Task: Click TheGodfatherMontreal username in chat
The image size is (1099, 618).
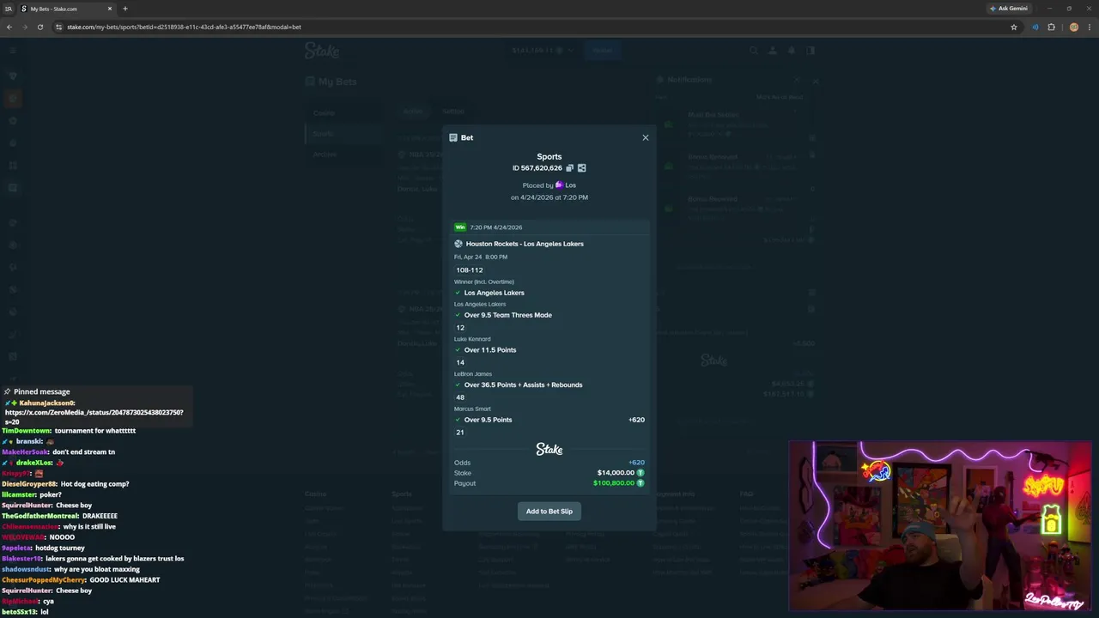Action: 39,516
